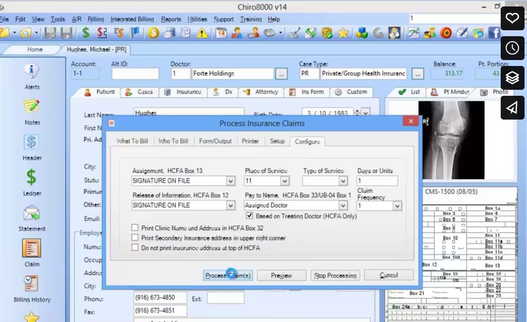Open the Utilities menu
This screenshot has height=322, width=527.
[198, 19]
